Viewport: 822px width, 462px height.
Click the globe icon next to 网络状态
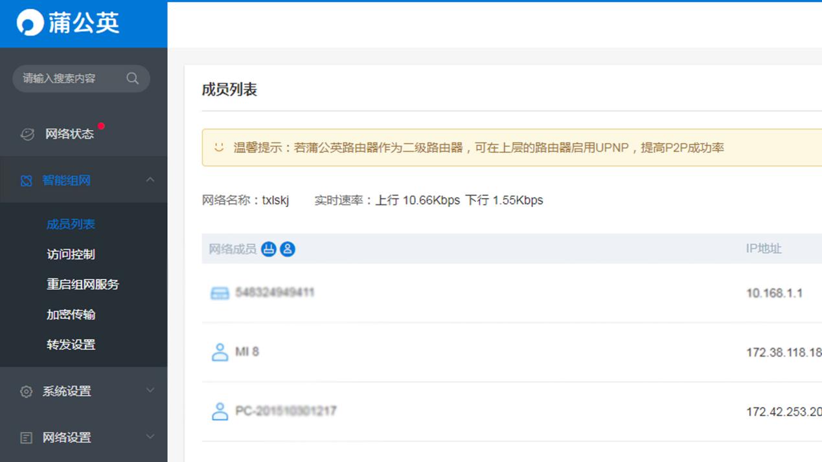click(x=27, y=133)
